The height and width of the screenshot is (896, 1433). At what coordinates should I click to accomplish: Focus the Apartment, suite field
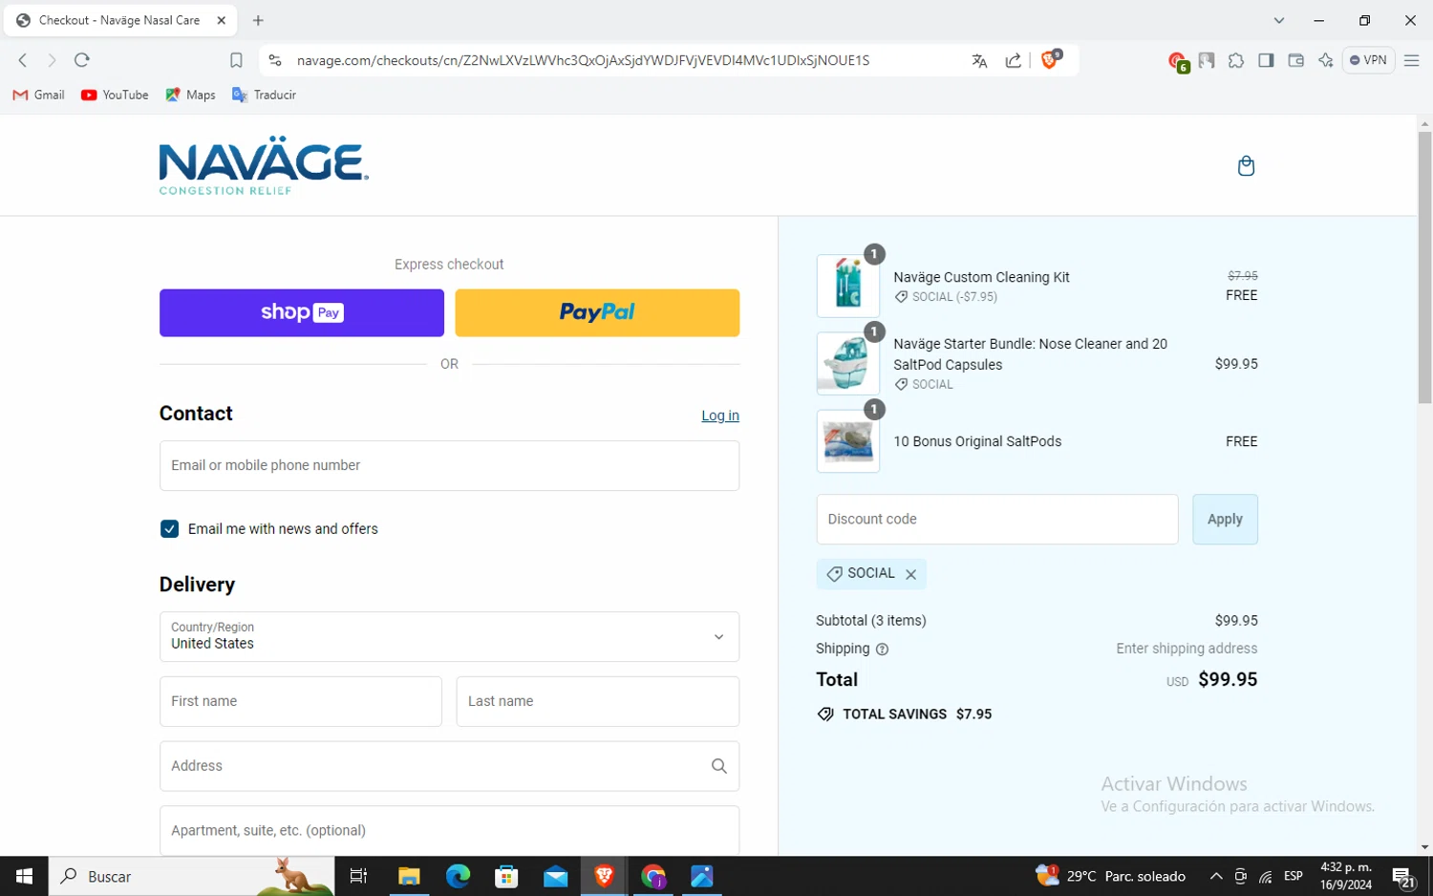point(449,830)
